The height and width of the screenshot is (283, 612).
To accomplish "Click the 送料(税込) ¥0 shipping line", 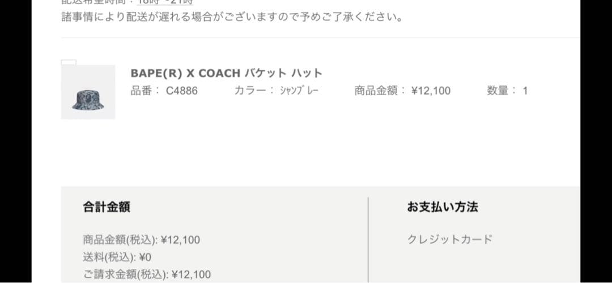I will [117, 258].
